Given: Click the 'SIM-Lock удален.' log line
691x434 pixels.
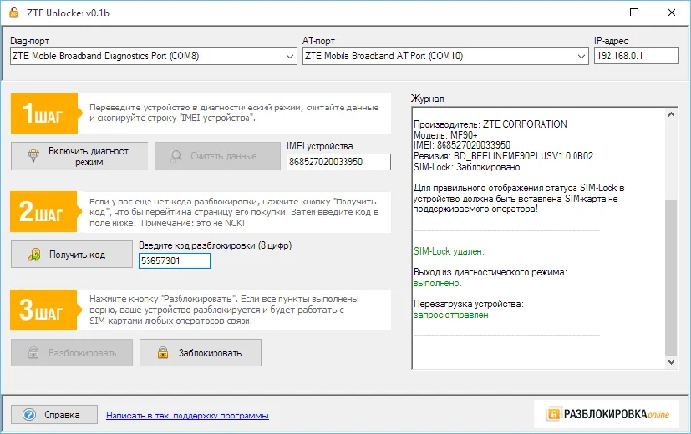Looking at the screenshot, I should click(449, 252).
